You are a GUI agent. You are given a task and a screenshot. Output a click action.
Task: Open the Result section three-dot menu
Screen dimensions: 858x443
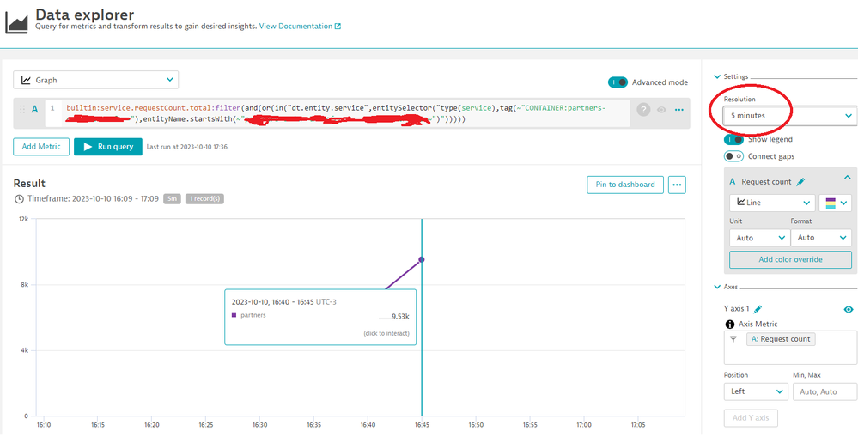click(678, 185)
